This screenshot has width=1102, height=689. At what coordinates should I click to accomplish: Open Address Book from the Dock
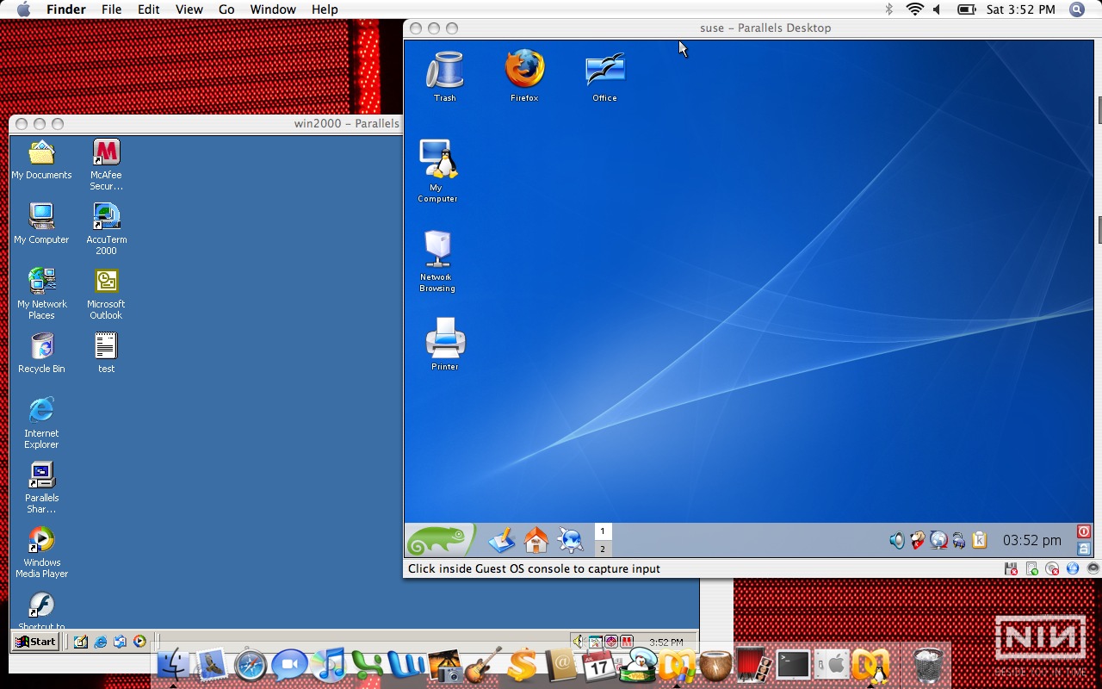tap(560, 666)
